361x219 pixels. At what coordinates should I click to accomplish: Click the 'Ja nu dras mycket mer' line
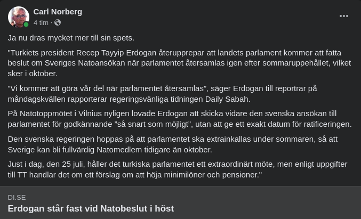click(71, 38)
